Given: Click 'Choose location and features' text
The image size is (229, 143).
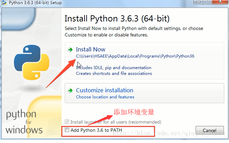Looking at the screenshot, I should pos(105,97).
